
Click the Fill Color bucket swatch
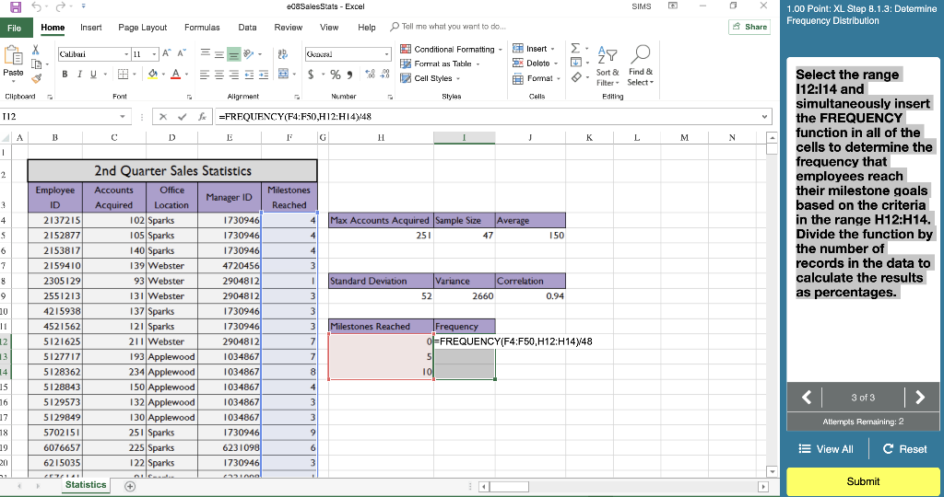[153, 74]
